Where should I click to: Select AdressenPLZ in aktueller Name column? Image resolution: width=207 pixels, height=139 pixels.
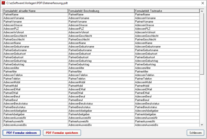(x=35, y=29)
